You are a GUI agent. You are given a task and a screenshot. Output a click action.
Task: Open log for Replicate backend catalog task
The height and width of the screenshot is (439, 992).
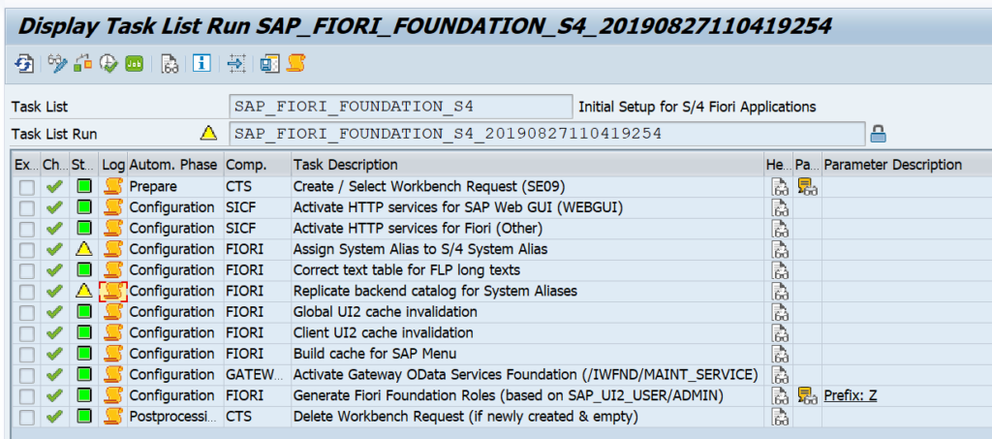pos(112,291)
